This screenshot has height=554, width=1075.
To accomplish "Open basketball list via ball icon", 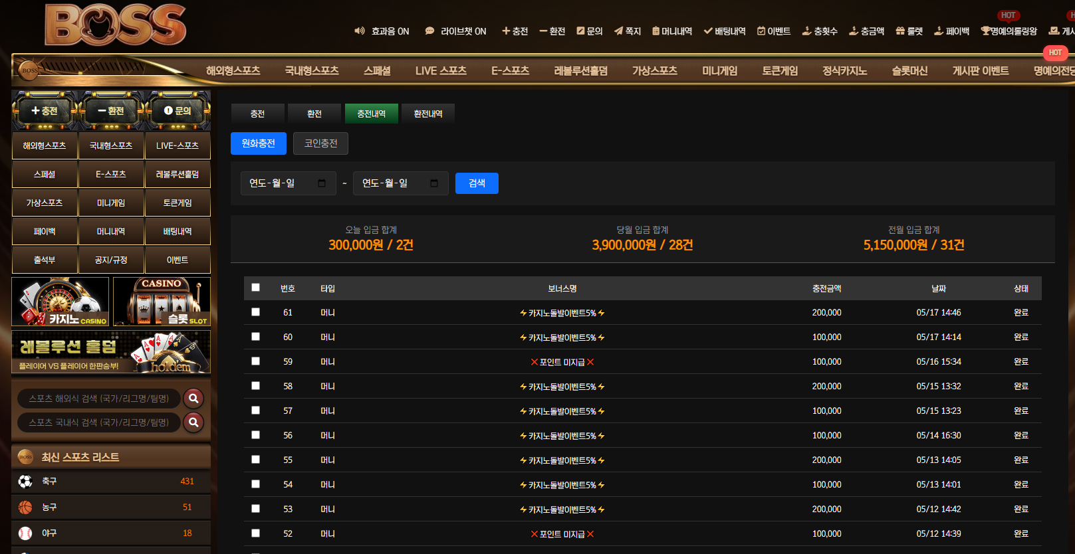I will point(25,507).
